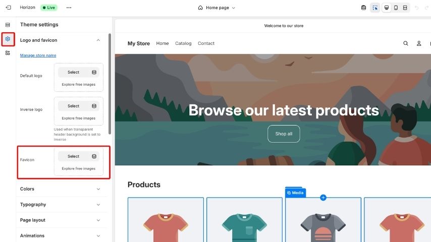
Task: Click the My Store logo text
Action: [138, 43]
